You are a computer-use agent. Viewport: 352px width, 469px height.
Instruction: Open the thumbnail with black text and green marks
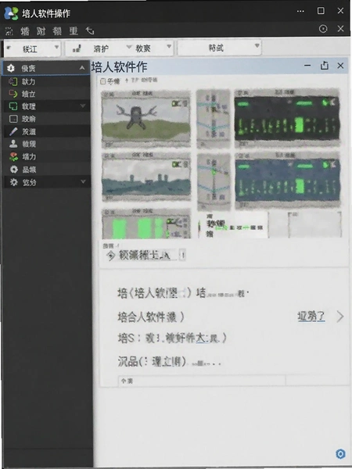pyautogui.click(x=232, y=225)
